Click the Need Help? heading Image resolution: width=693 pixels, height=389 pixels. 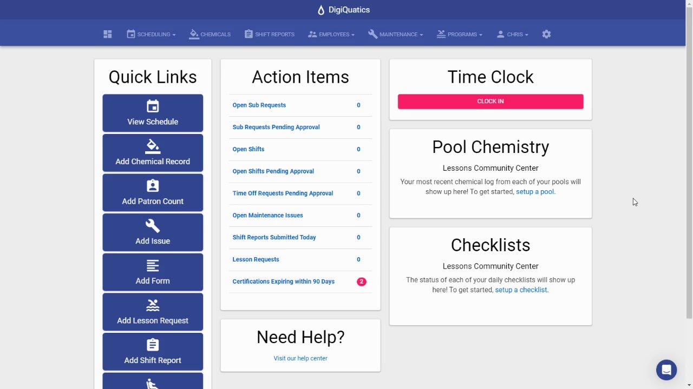click(300, 337)
